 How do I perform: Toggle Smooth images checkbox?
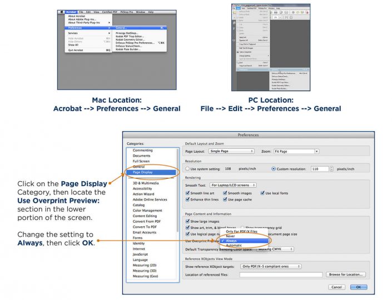point(225,193)
